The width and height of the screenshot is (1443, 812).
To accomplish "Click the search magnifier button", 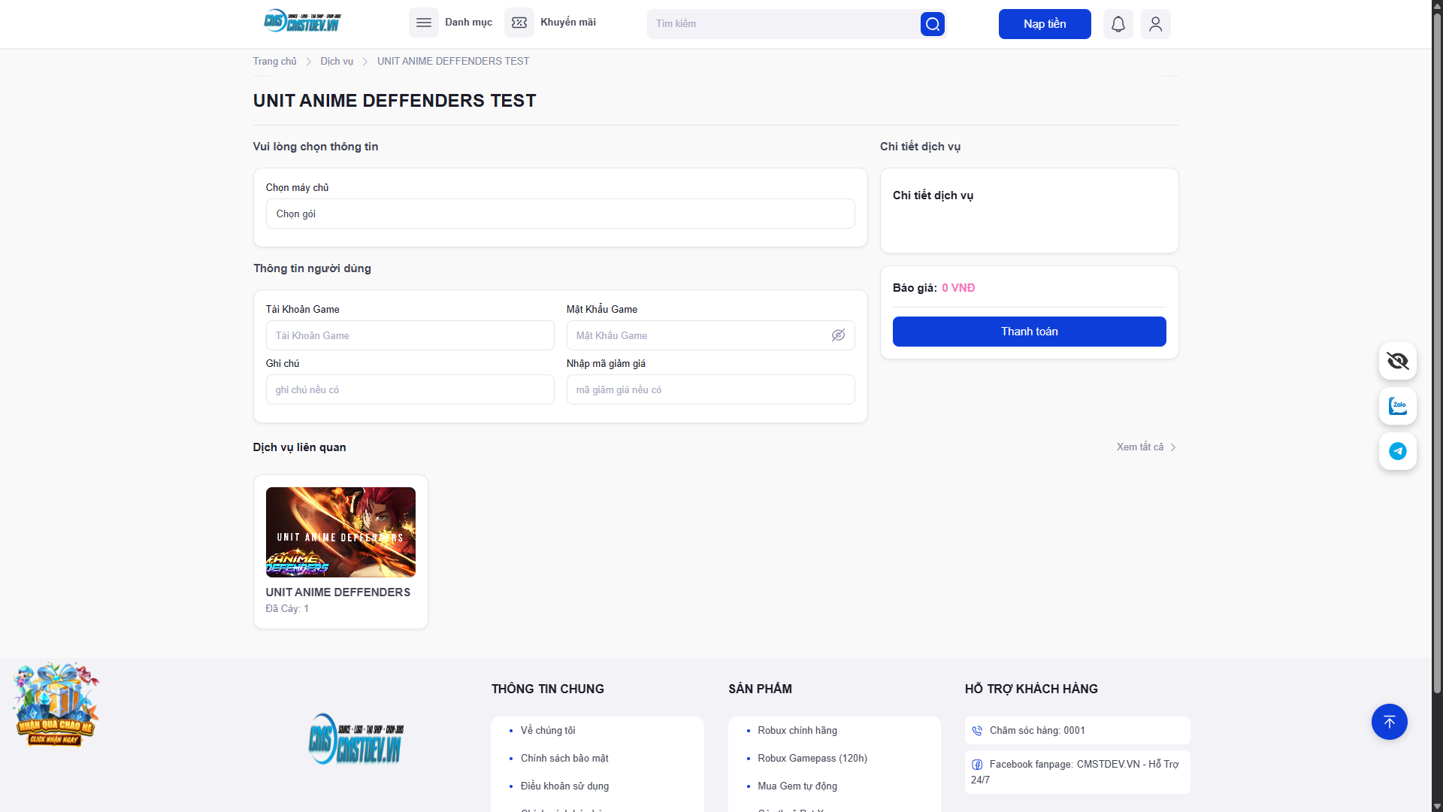I will pos(932,24).
